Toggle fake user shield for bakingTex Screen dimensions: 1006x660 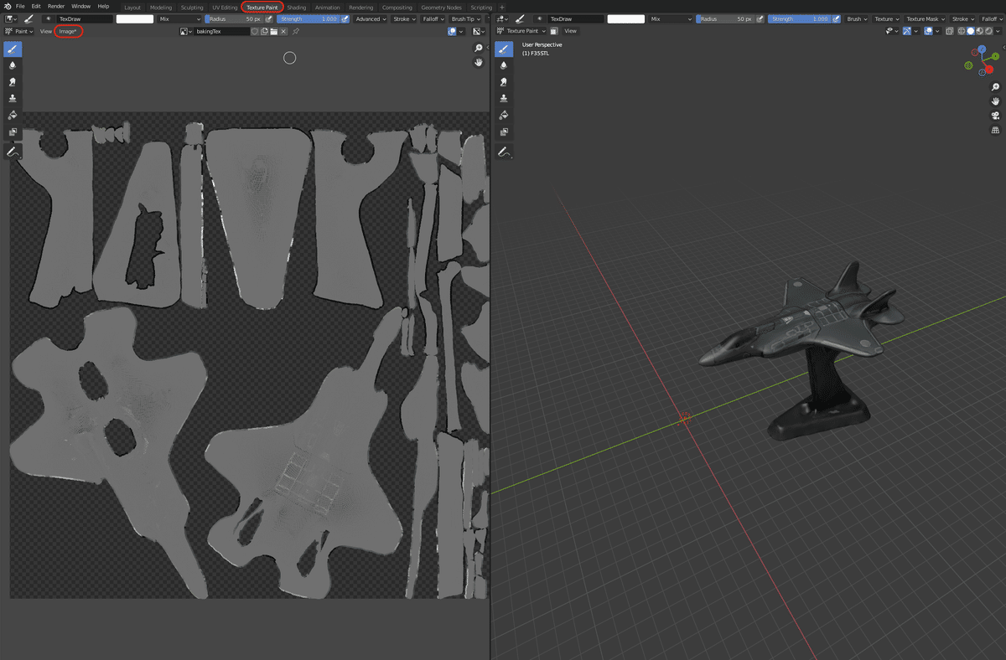[x=255, y=31]
